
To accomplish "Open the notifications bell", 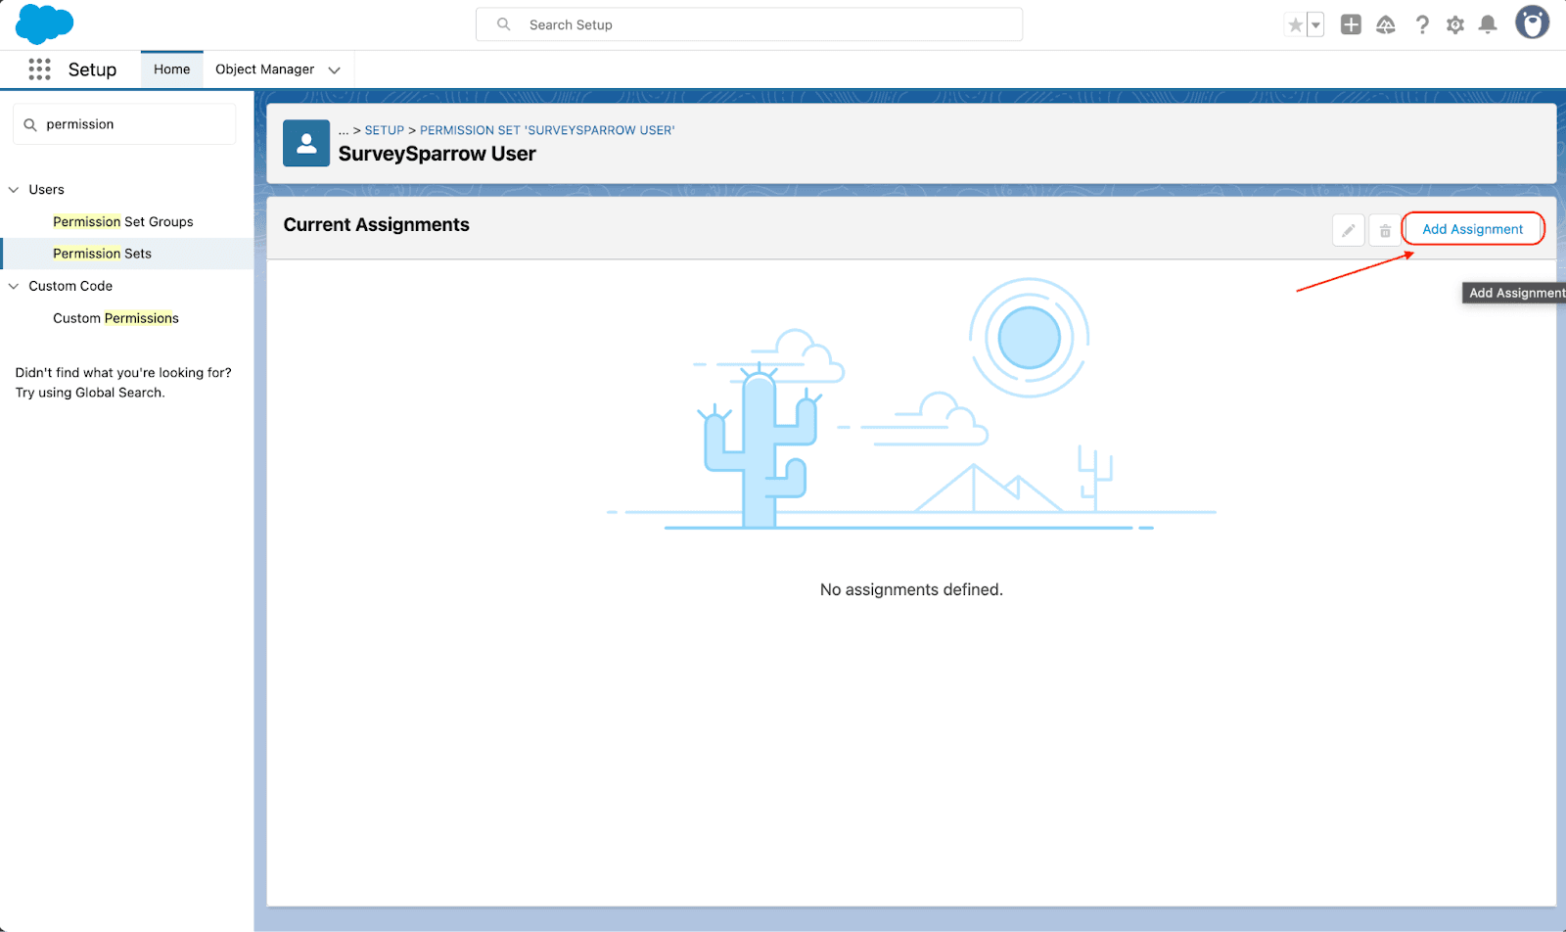I will [1488, 25].
